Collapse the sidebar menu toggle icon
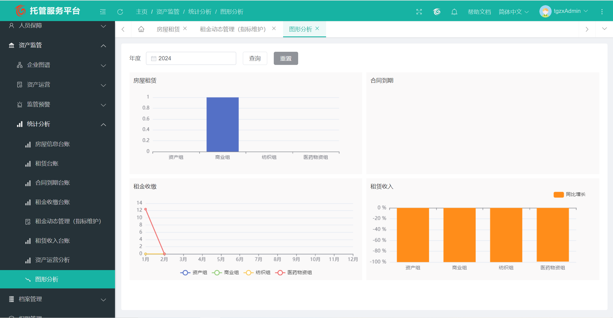613x318 pixels. click(103, 12)
